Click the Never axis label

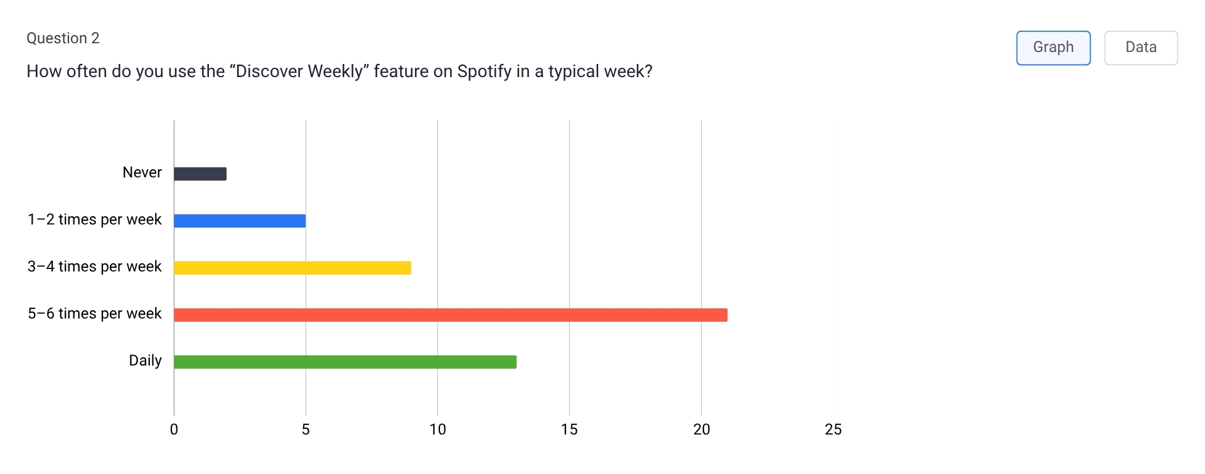tap(142, 172)
